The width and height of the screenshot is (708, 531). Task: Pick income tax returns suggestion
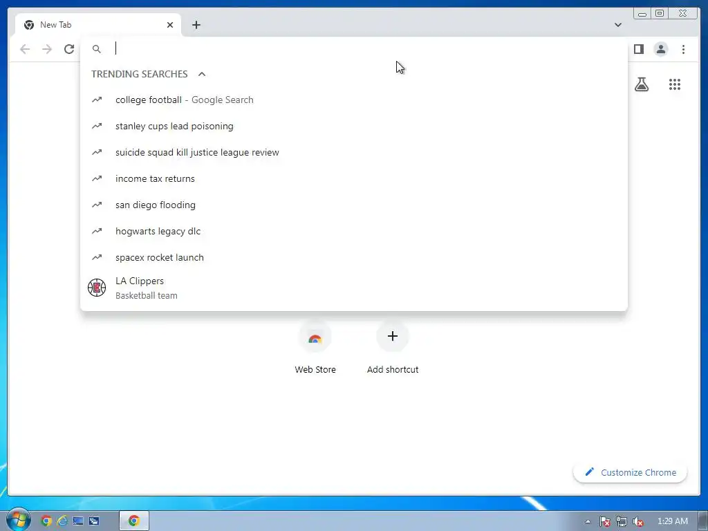pyautogui.click(x=353, y=178)
